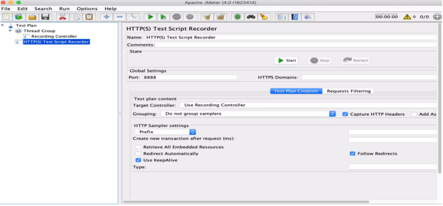Toggle the Add Assertions checkbox
443x206 pixels.
tap(414, 114)
